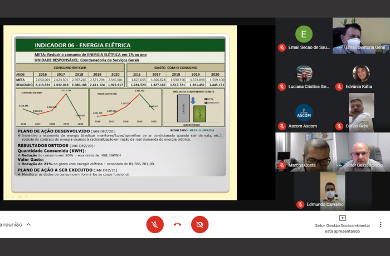This screenshot has height=256, width=390.
Task: Click muted mic icon beside Carlos Reis
Action: click(x=339, y=126)
